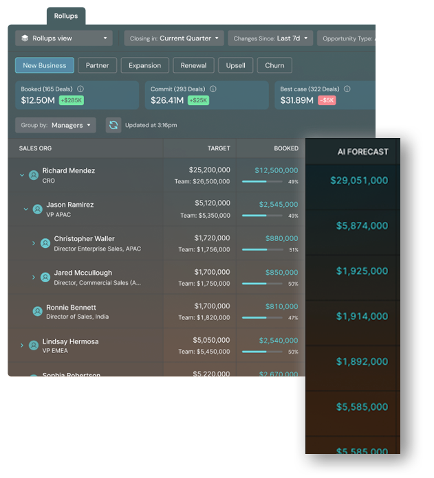Collapse the Jason Ramirez row
Screen dimensions: 434x478
tap(26, 209)
